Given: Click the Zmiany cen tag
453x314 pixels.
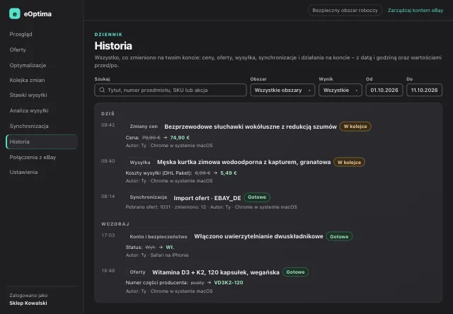Looking at the screenshot, I should [x=144, y=127].
